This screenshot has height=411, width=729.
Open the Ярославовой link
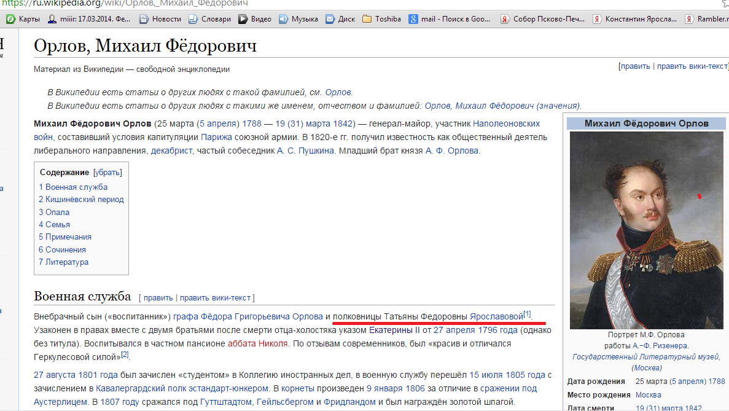tap(496, 316)
